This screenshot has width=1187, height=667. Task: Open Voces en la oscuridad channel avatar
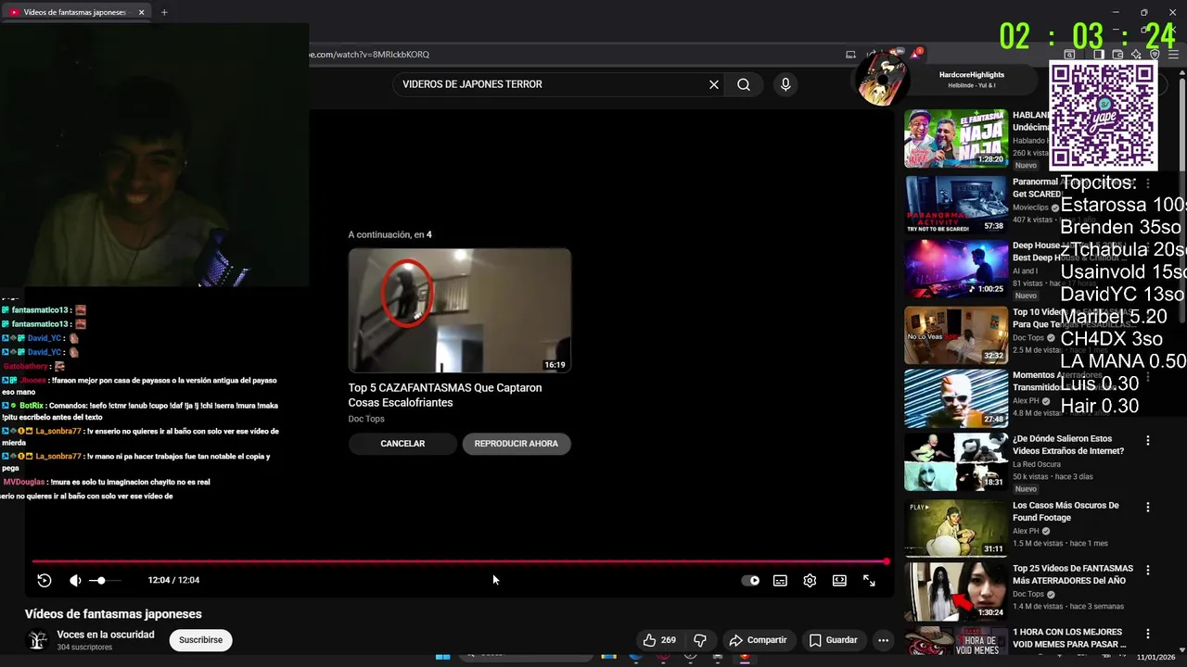38,640
